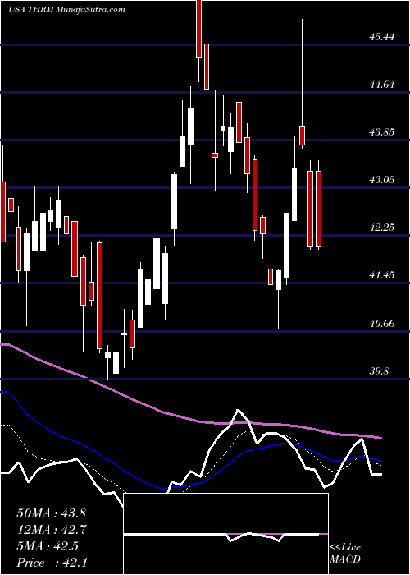This screenshot has width=410, height=575.
Task: Click the last red candlestick on the chart
Action: pyautogui.click(x=318, y=209)
